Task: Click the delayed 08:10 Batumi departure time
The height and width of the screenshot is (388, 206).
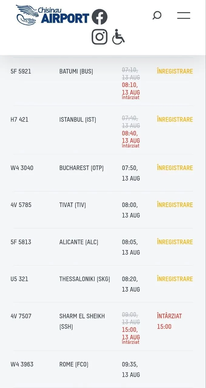Action: pos(131,89)
